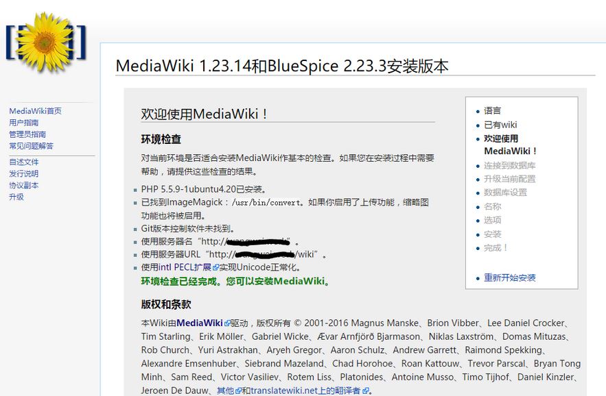
Task: Open the 常见问题解答 sidebar link
Action: point(32,146)
